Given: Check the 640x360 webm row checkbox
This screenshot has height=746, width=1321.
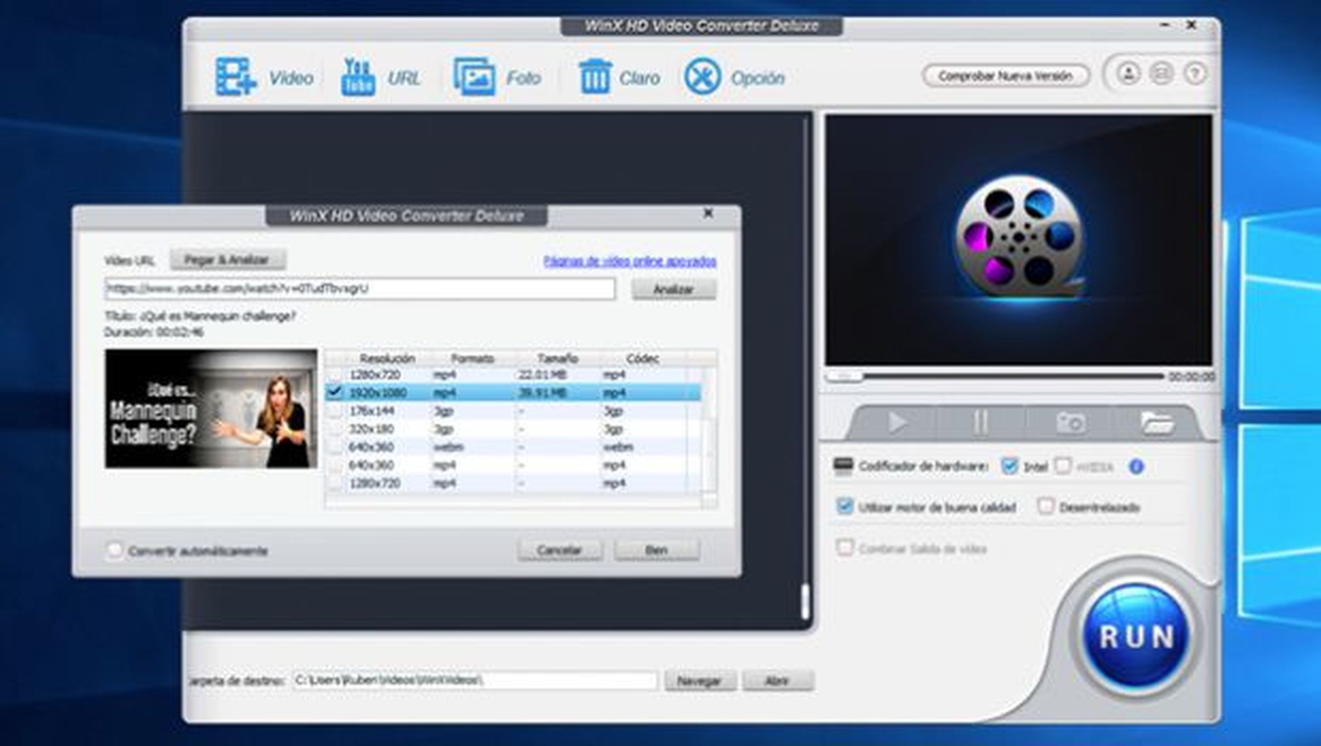Looking at the screenshot, I should click(x=335, y=447).
